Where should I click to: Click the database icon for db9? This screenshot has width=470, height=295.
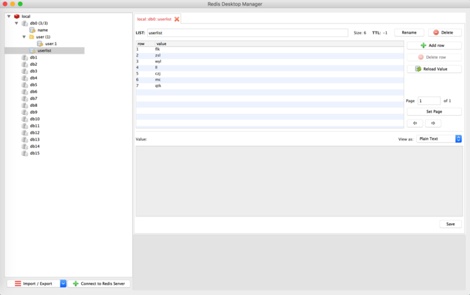pyautogui.click(x=25, y=112)
